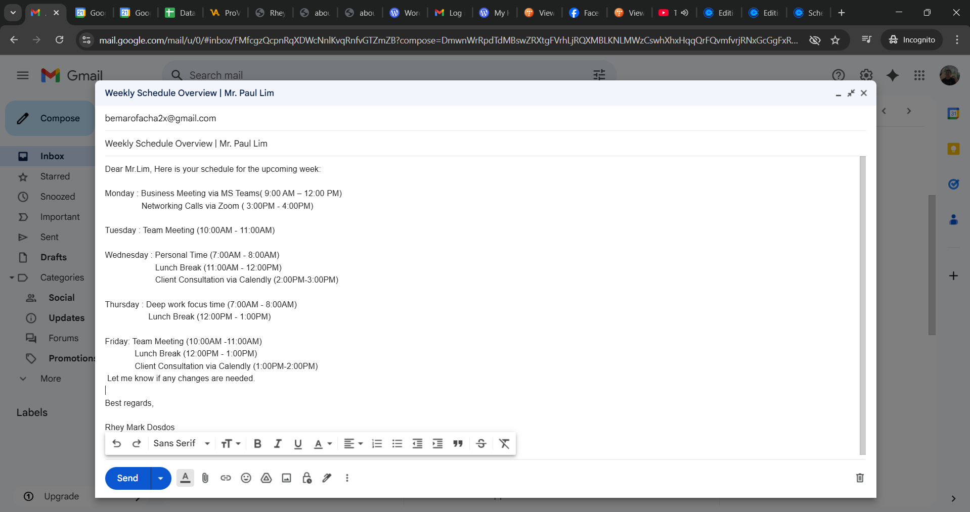Image resolution: width=970 pixels, height=512 pixels.
Task: Redo the last edit in compose toolbar
Action: click(137, 443)
